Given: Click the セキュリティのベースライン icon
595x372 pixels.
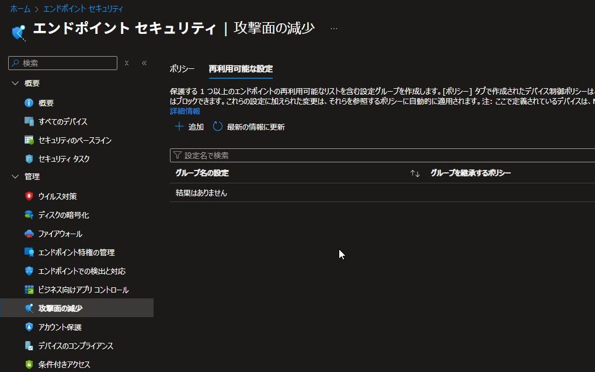Looking at the screenshot, I should (29, 140).
